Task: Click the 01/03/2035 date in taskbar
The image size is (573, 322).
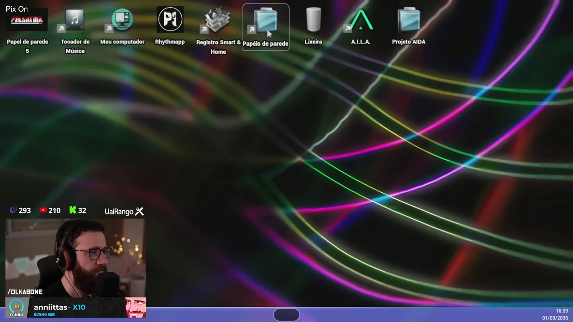Action: point(555,318)
